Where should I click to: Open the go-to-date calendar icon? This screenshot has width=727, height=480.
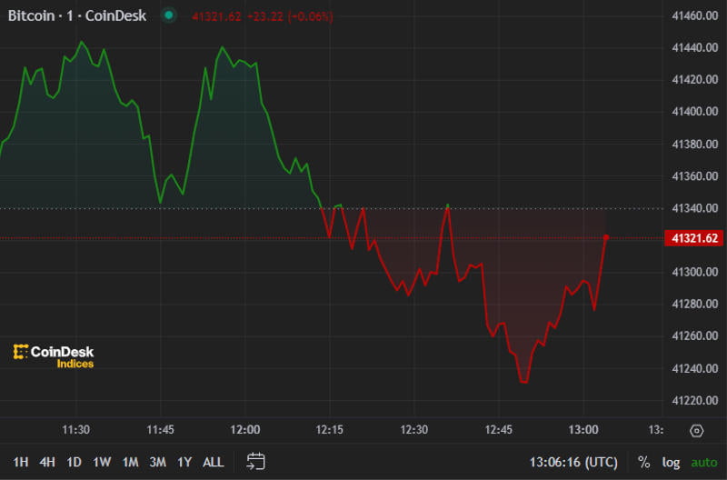coord(255,462)
